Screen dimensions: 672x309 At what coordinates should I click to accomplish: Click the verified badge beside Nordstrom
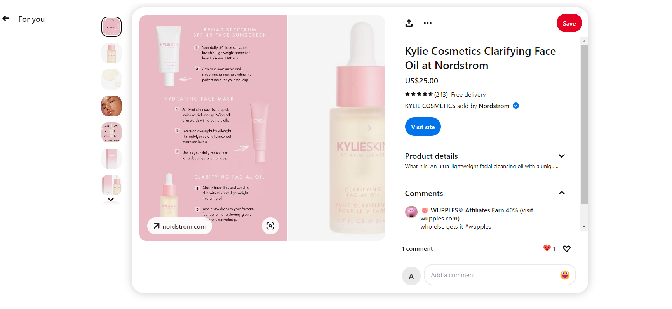tap(515, 106)
